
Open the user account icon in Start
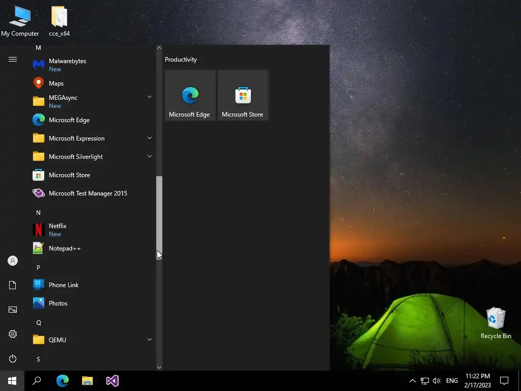tap(13, 261)
